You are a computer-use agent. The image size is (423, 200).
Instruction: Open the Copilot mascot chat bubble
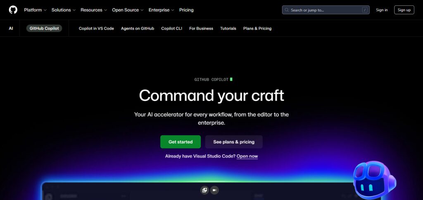point(375,180)
